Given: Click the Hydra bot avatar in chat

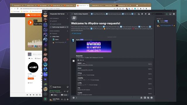Looking at the screenshot, I should pyautogui.click(x=73, y=41).
